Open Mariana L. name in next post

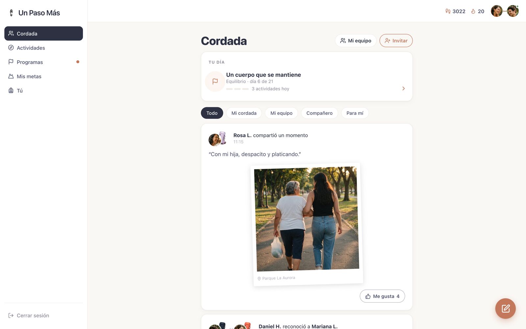[324, 326]
